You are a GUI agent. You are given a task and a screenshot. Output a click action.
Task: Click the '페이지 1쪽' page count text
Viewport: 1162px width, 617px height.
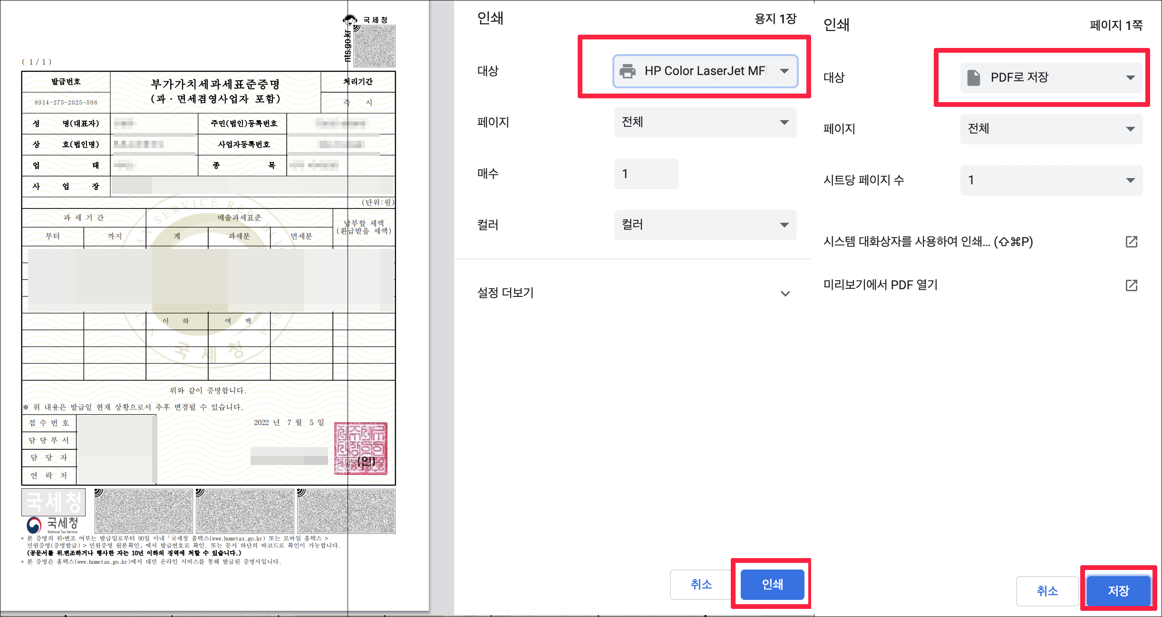click(x=1116, y=25)
